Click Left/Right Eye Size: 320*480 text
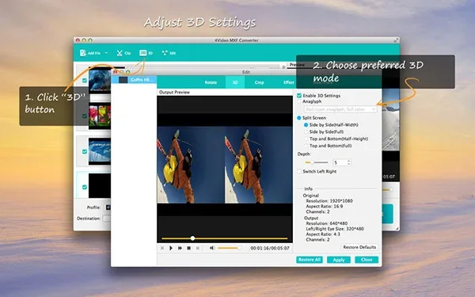The height and width of the screenshot is (297, 475). click(335, 229)
